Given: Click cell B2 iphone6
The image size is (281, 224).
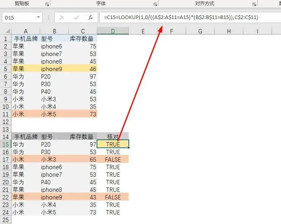Looking at the screenshot, I should point(54,46).
